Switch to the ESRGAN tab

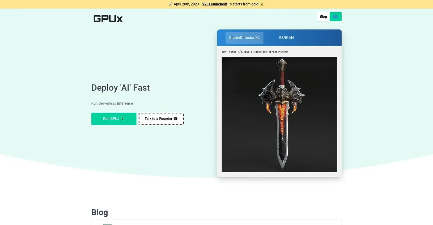point(286,38)
